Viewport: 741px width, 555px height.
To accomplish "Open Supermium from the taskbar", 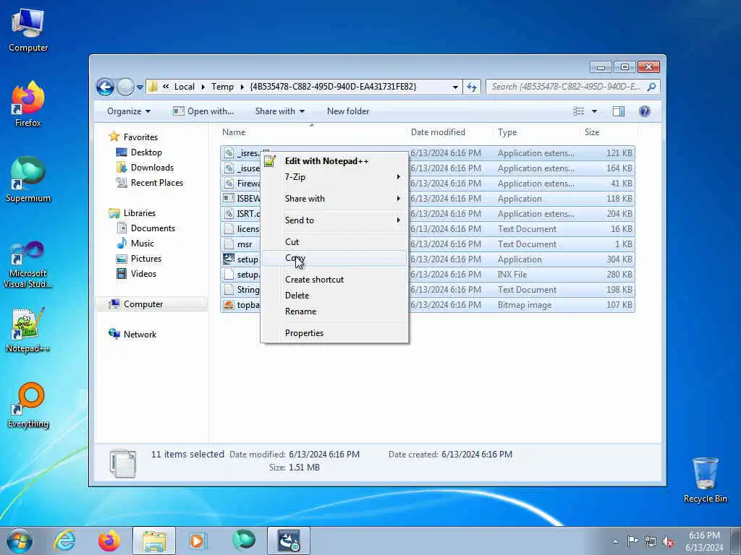I will [x=244, y=541].
